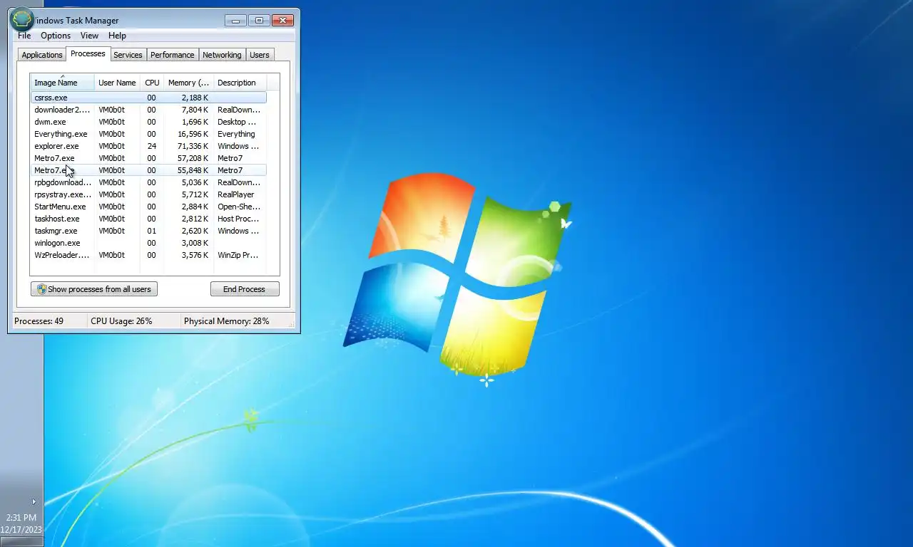The width and height of the screenshot is (913, 547).
Task: Click the 3,008 K memory value
Action: pos(195,243)
